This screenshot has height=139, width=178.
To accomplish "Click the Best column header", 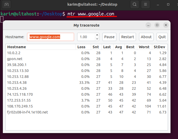I will point(131,47).
